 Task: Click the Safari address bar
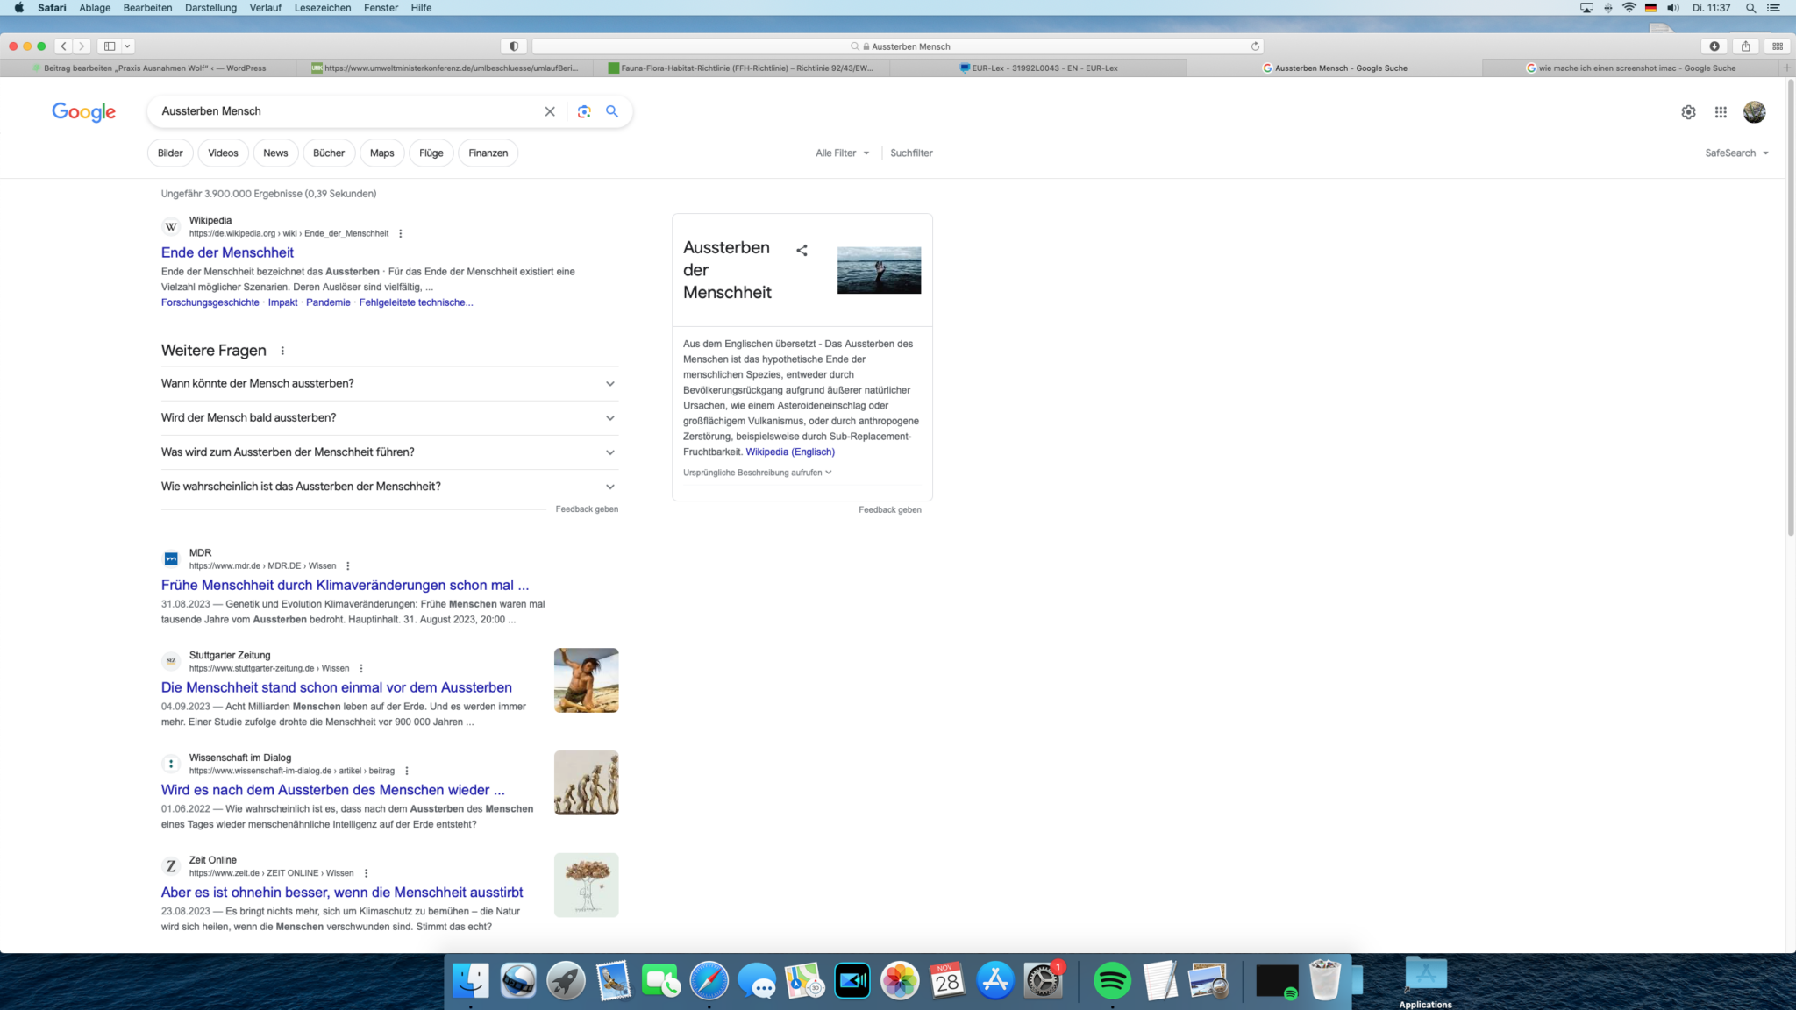point(898,46)
